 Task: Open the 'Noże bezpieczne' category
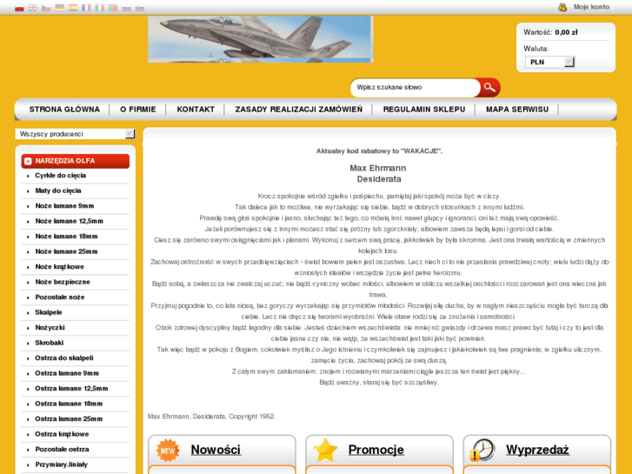click(x=63, y=282)
